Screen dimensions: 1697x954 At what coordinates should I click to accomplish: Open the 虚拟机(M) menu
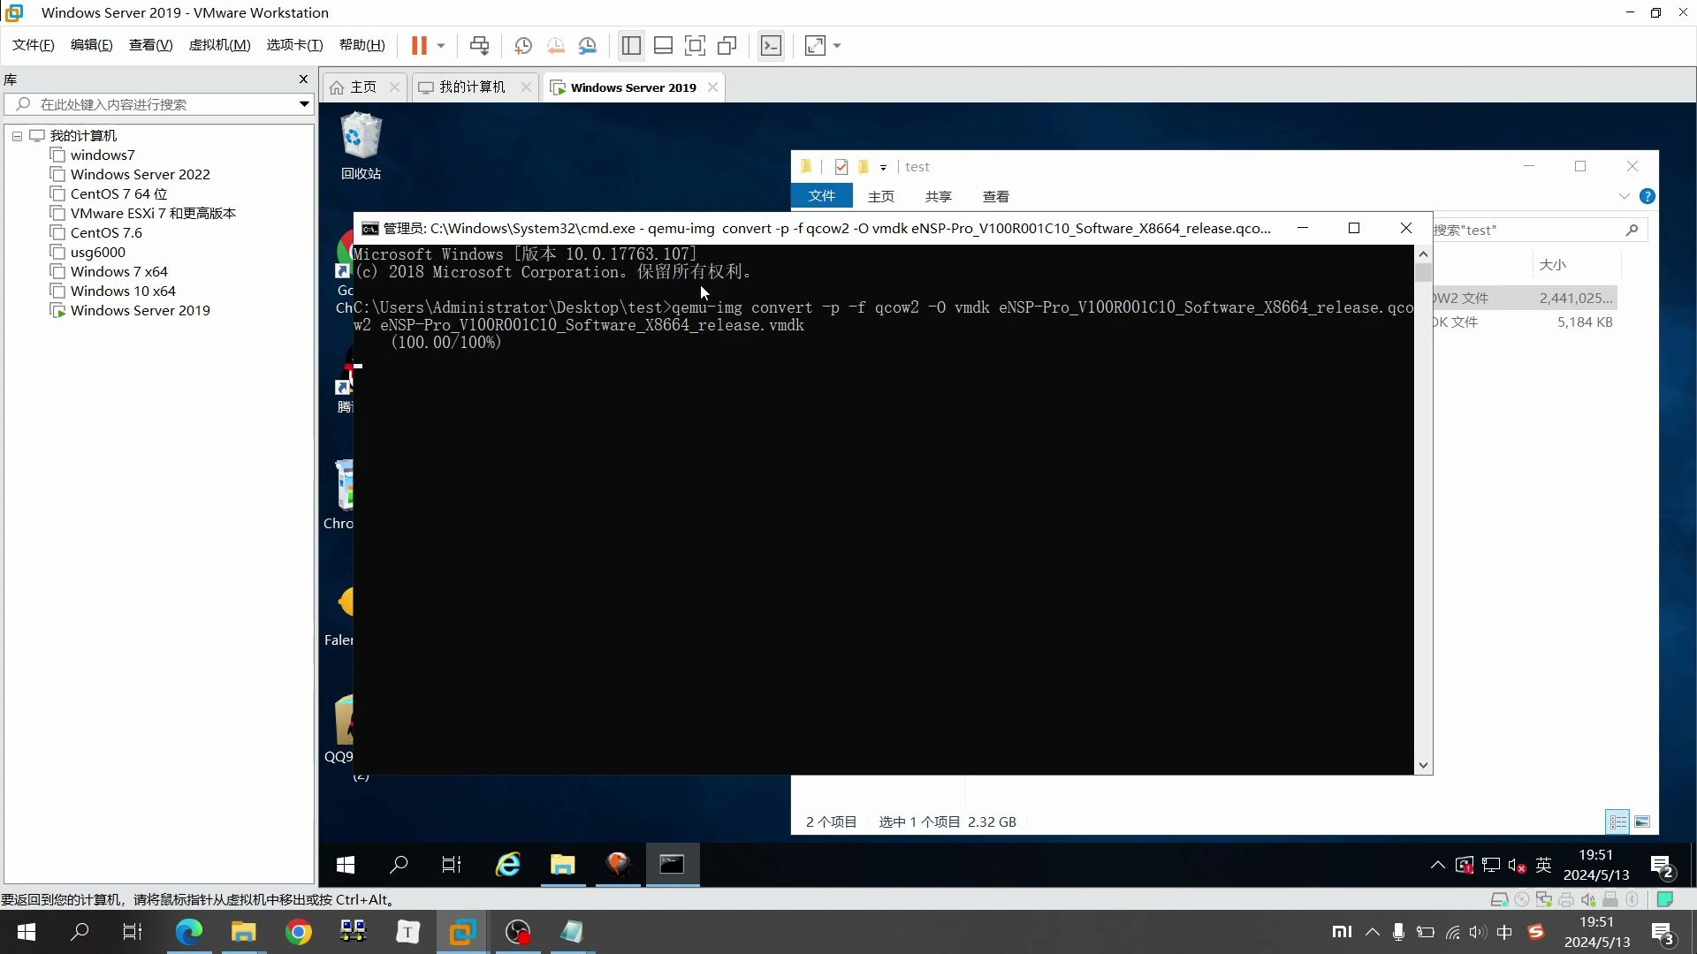click(219, 45)
